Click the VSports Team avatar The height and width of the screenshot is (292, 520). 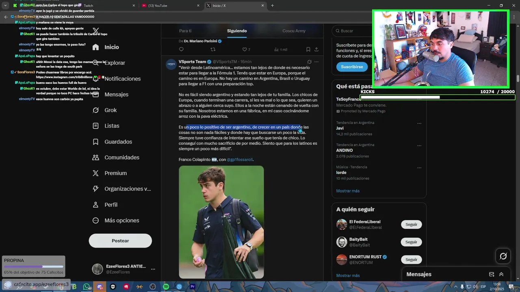pyautogui.click(x=171, y=64)
